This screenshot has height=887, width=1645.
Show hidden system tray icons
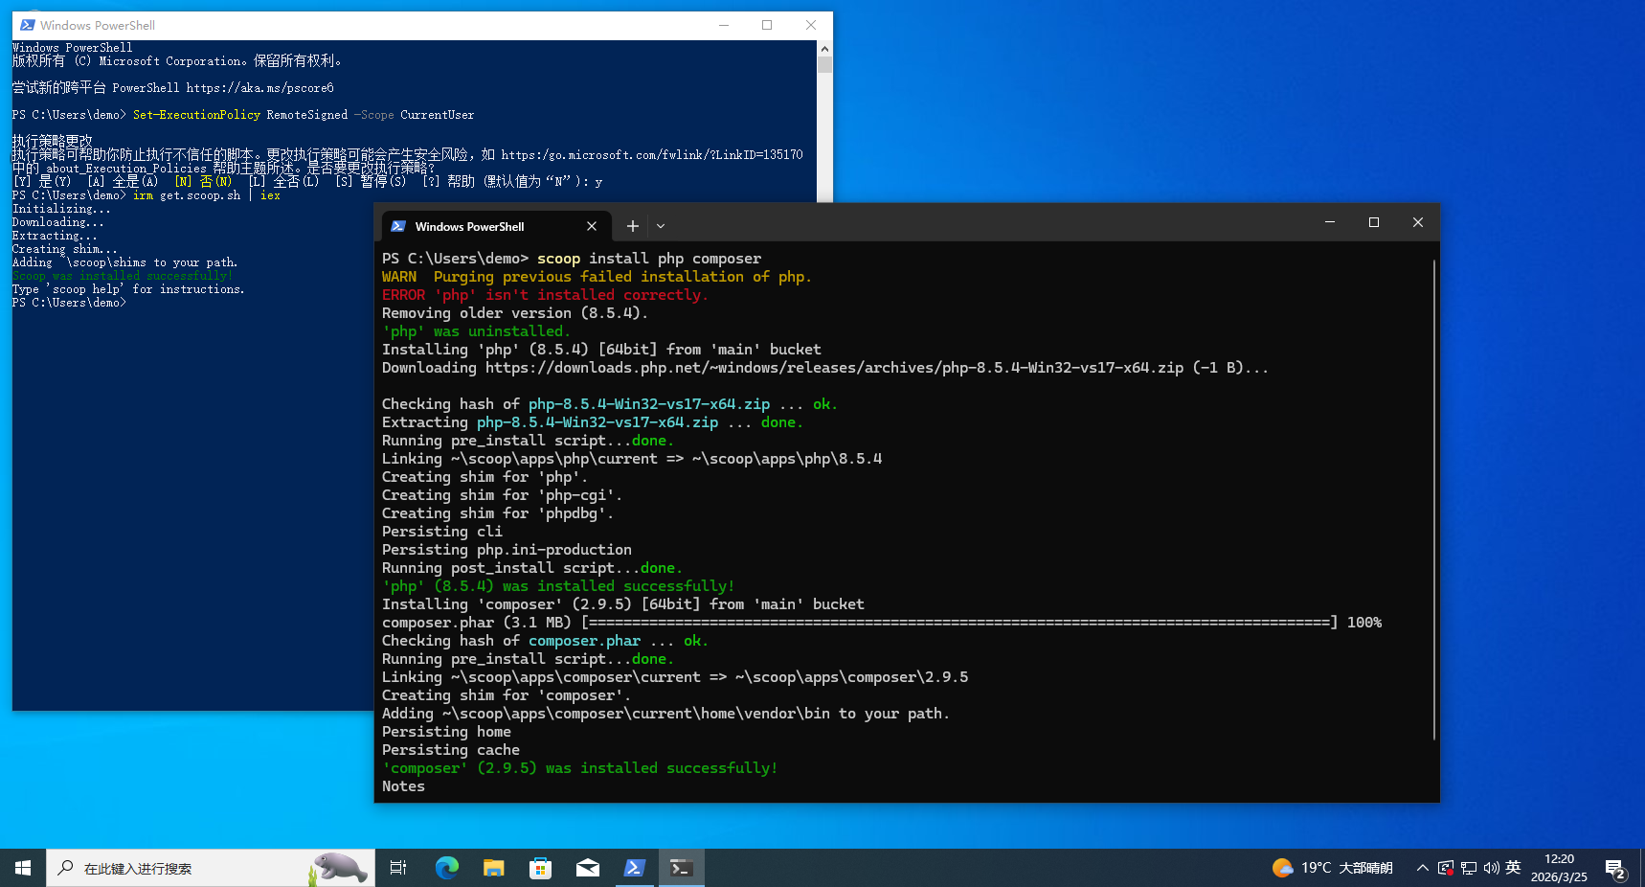[1422, 868]
